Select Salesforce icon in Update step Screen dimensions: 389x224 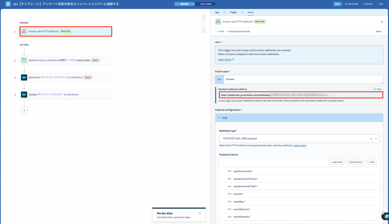tap(24, 95)
